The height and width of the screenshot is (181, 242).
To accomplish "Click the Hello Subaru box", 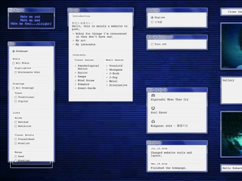I will 232,168.
